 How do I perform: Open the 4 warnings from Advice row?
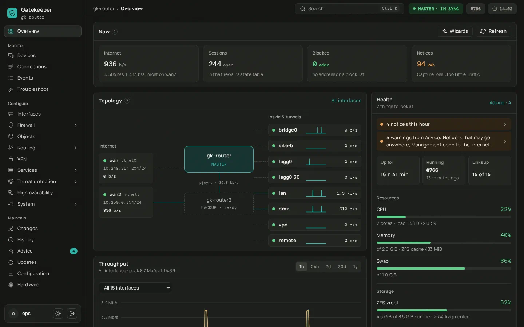444,141
